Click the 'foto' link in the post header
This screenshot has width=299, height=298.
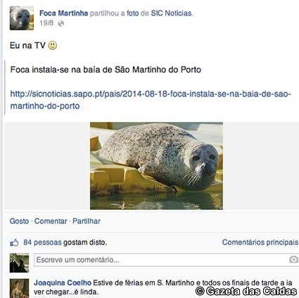(133, 13)
